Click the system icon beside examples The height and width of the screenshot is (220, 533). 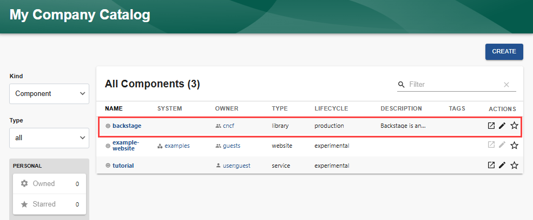(160, 146)
